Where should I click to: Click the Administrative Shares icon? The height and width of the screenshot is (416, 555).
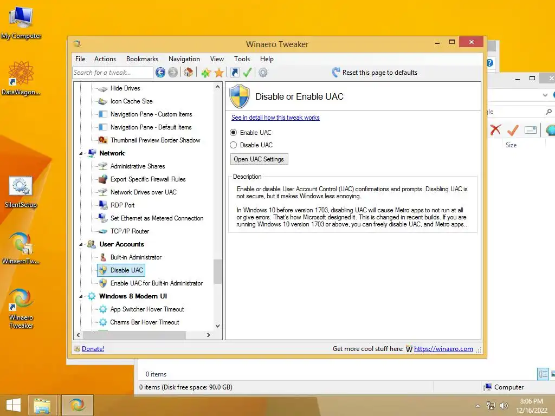point(102,166)
